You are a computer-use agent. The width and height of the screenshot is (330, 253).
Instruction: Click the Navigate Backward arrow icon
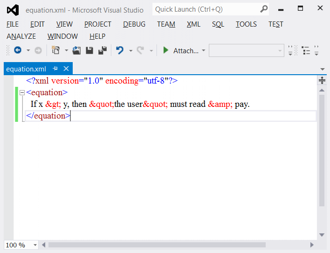pyautogui.click(x=18, y=50)
